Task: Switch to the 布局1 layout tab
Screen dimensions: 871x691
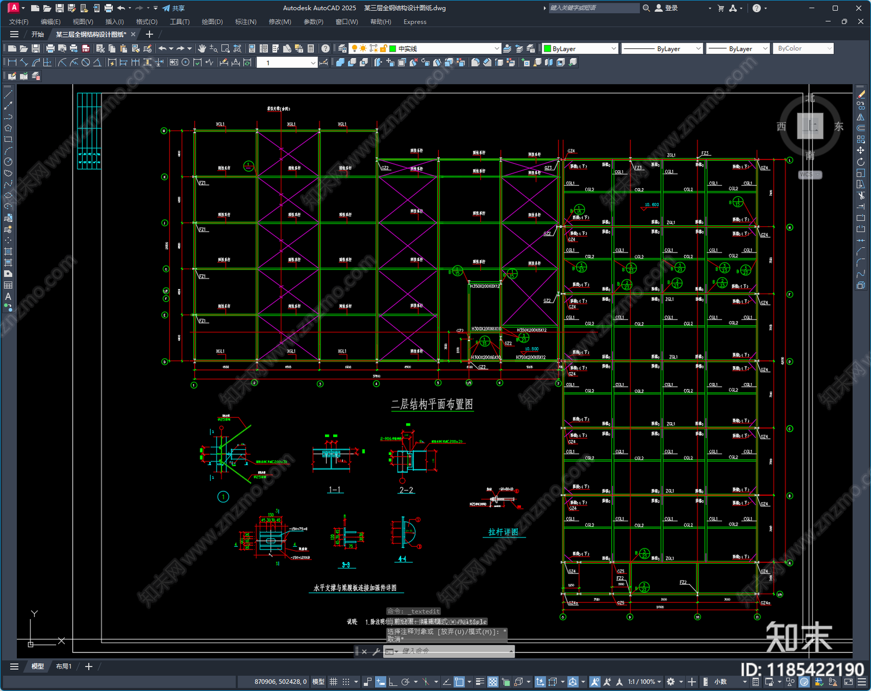Action: [64, 667]
